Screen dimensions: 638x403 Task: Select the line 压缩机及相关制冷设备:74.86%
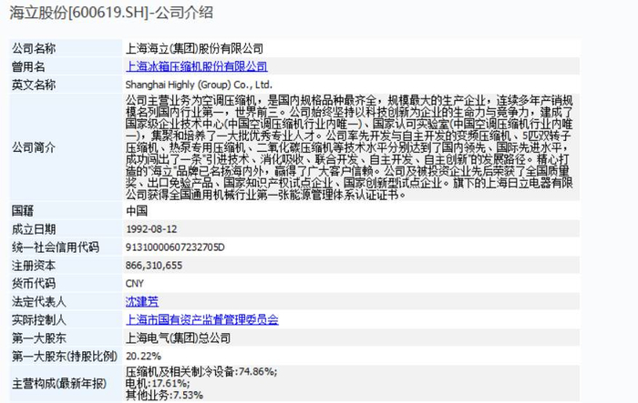(x=201, y=371)
